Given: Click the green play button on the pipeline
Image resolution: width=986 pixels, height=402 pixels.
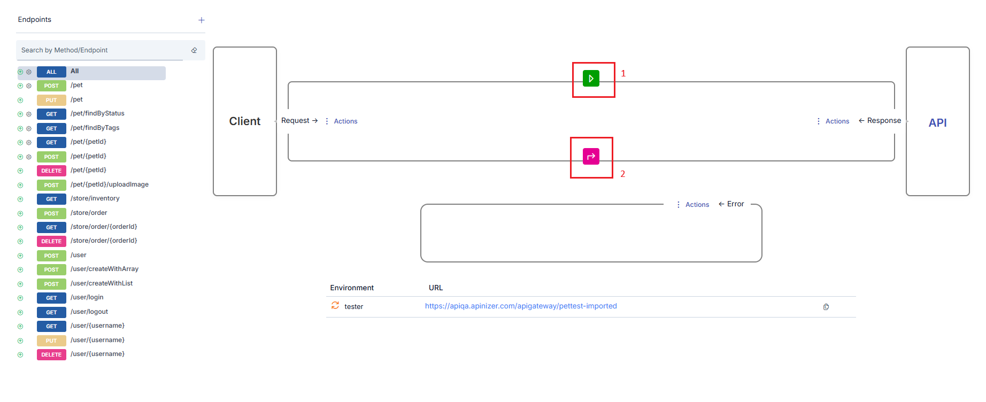Looking at the screenshot, I should 591,79.
